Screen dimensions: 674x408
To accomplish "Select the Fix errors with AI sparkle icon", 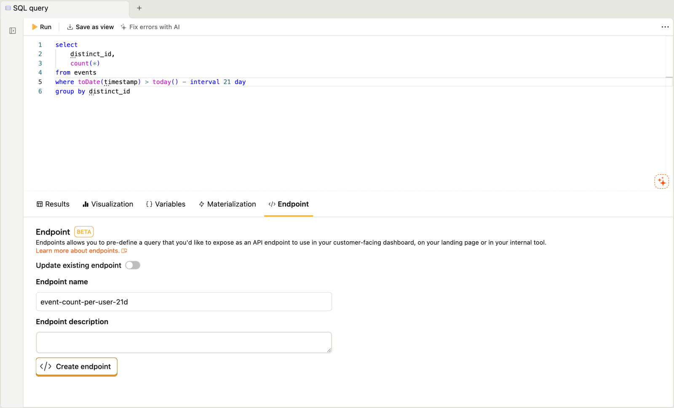I will (x=123, y=27).
